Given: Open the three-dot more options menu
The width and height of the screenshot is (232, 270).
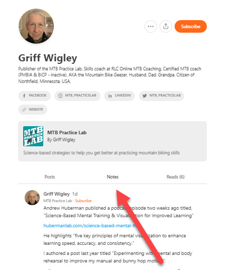Looking at the screenshot, I should point(150,26).
